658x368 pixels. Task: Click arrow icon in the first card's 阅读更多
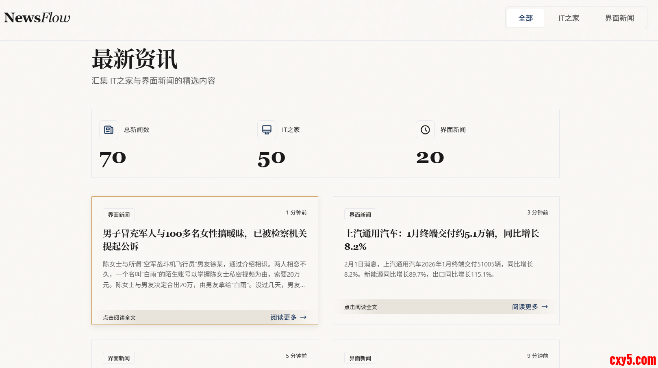303,317
